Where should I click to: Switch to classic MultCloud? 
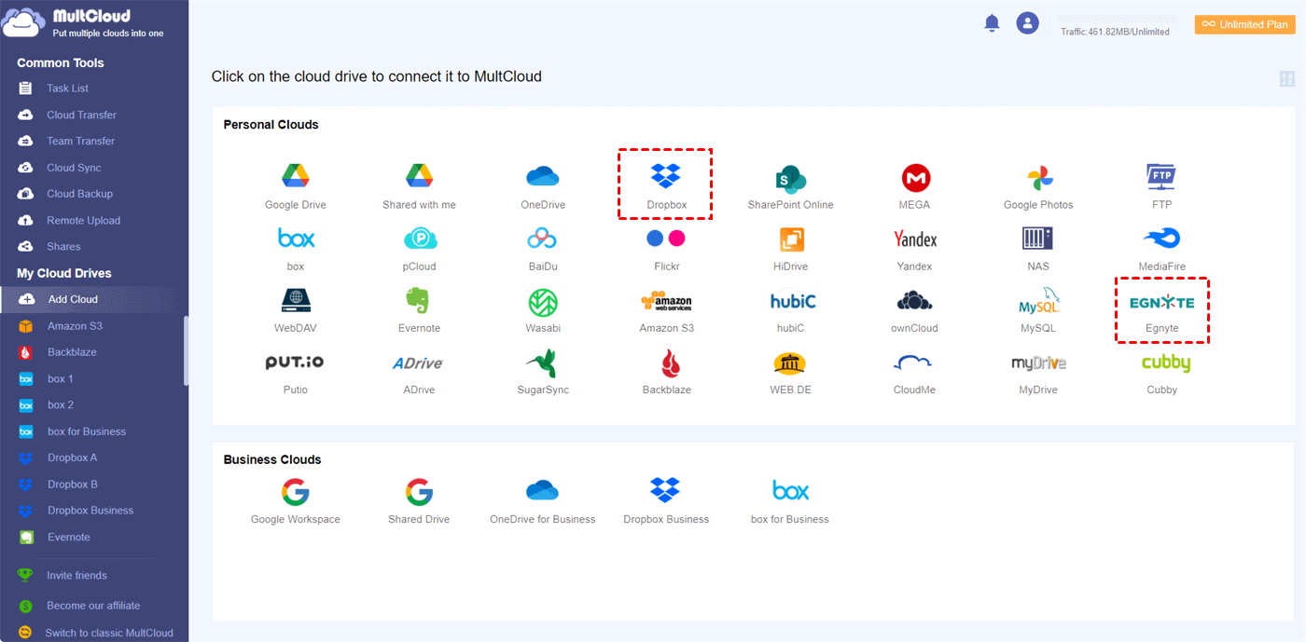click(109, 633)
